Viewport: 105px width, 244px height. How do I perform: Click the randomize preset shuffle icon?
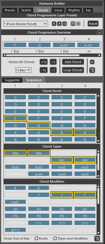click(x=64, y=24)
